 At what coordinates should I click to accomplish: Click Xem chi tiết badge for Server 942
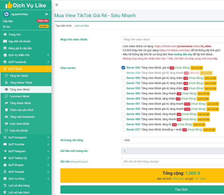pos(197,68)
